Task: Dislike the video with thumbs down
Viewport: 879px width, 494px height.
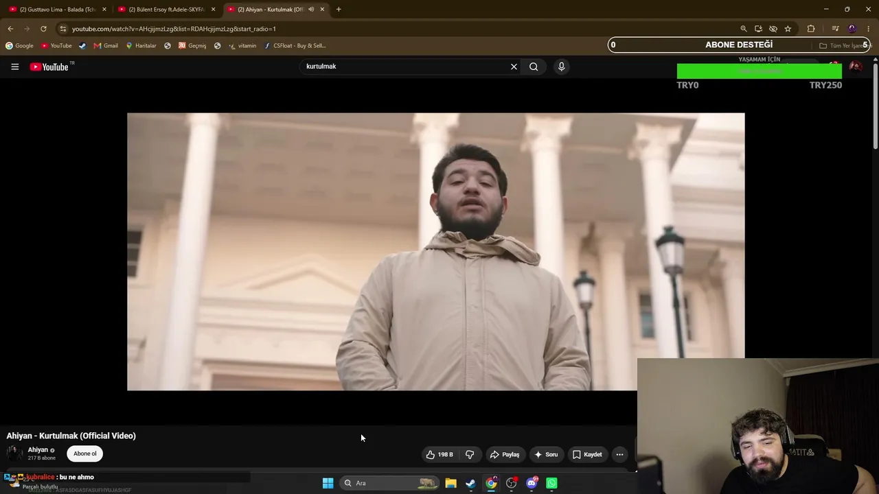Action: [x=470, y=454]
